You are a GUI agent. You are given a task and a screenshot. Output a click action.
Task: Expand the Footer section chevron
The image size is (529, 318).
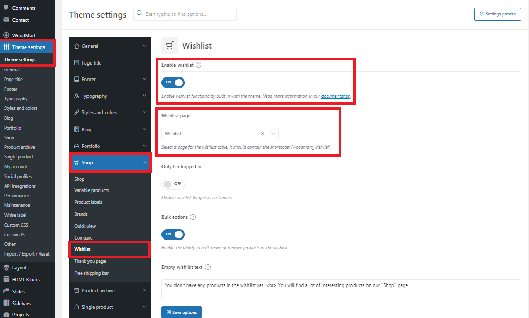[145, 79]
